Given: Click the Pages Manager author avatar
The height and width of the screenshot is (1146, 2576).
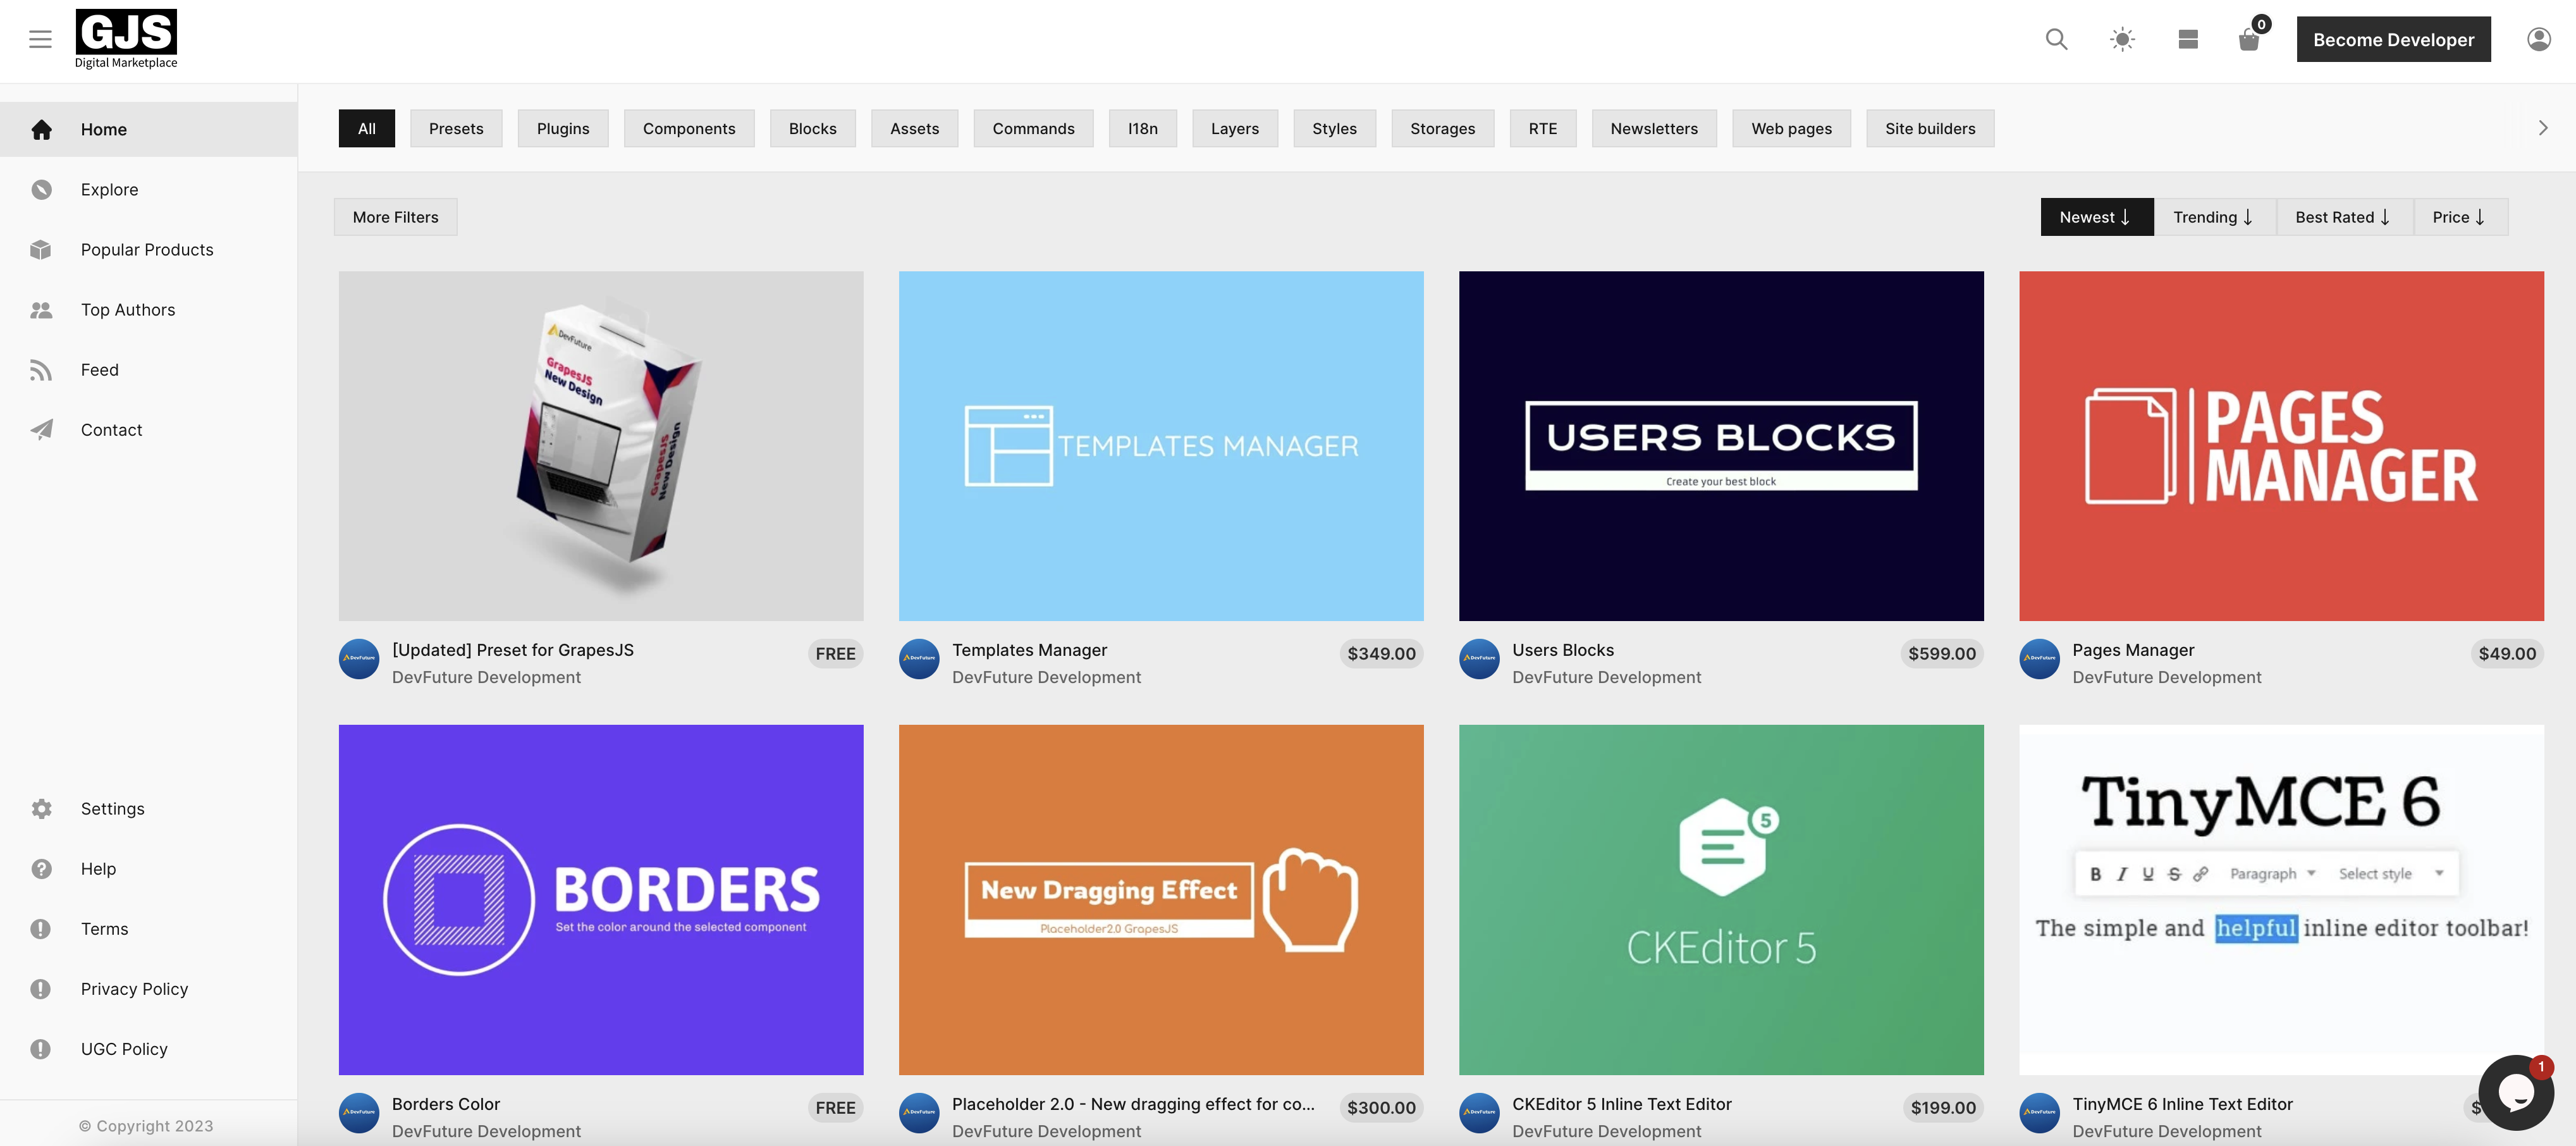Looking at the screenshot, I should 2039,659.
